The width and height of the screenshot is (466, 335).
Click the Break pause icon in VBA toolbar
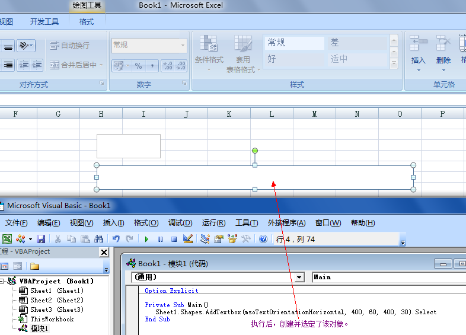tap(161, 240)
